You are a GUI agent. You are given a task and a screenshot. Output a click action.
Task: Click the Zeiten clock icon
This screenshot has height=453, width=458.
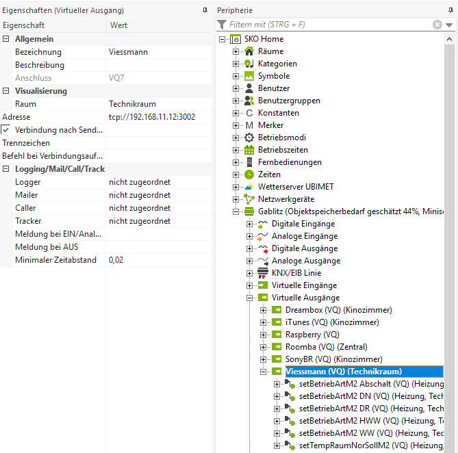point(249,174)
